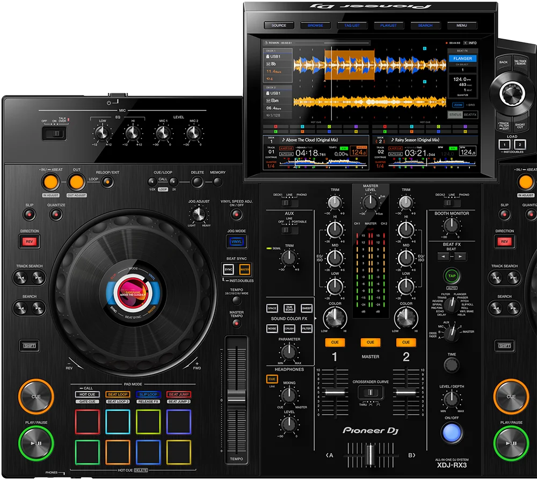The image size is (537, 480).
Task: Load the track to deck 1
Action: (x=504, y=144)
